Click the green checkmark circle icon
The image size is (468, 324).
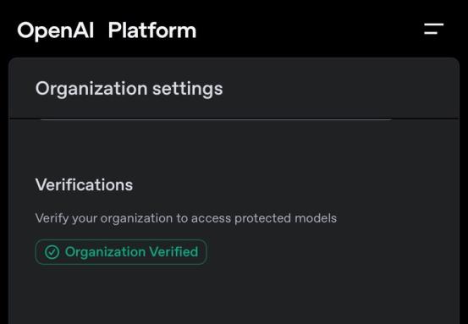pyautogui.click(x=52, y=252)
